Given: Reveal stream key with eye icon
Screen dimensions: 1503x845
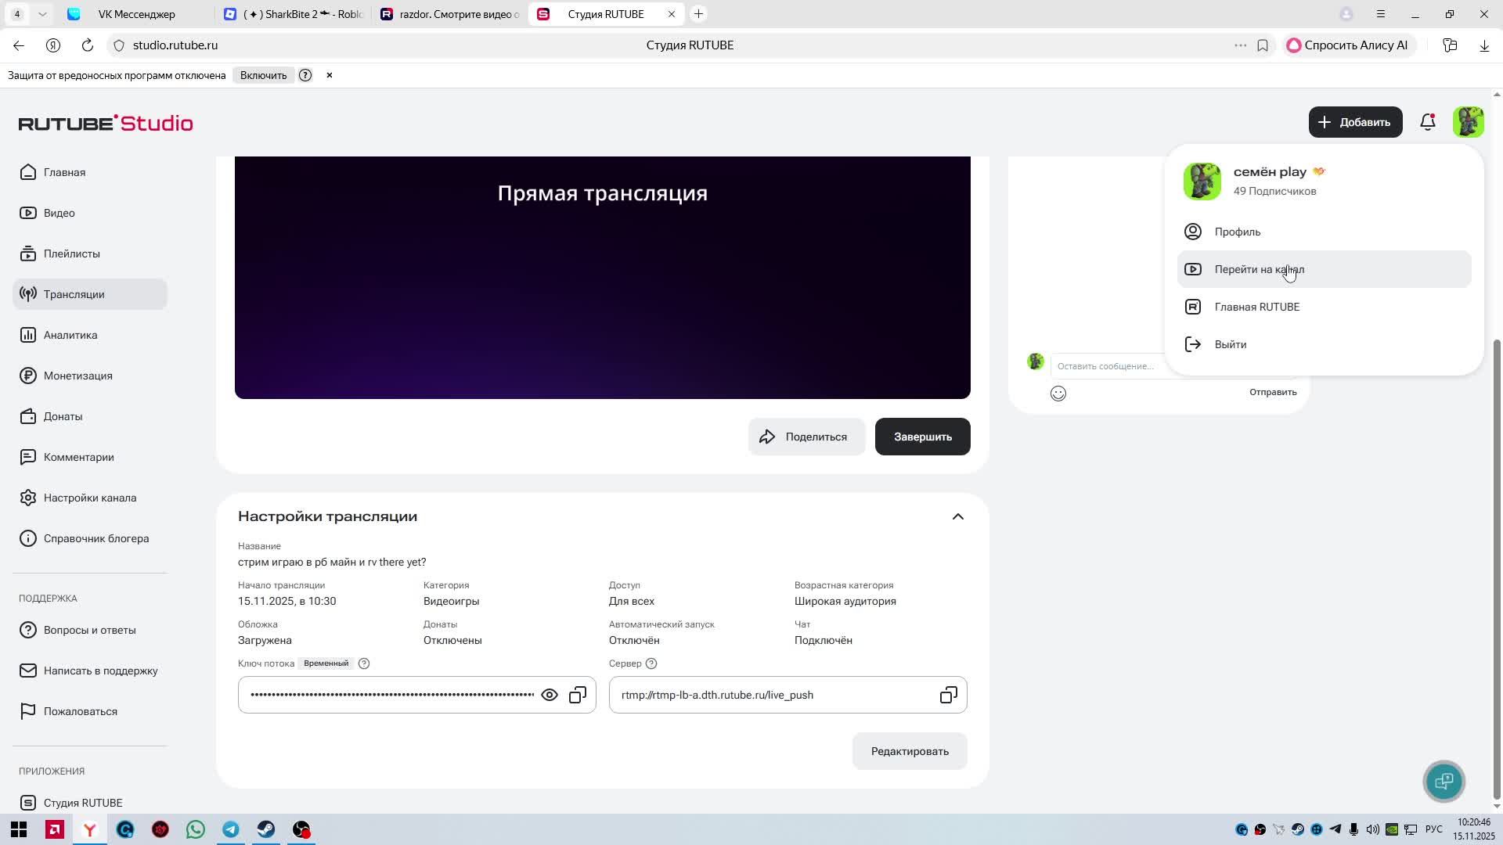Looking at the screenshot, I should (550, 695).
